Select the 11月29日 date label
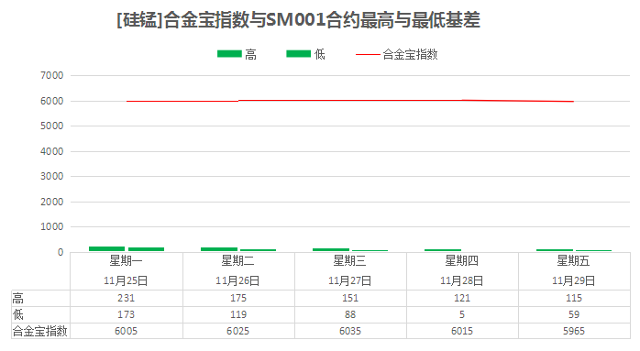Image resolution: width=640 pixels, height=351 pixels. tap(573, 280)
